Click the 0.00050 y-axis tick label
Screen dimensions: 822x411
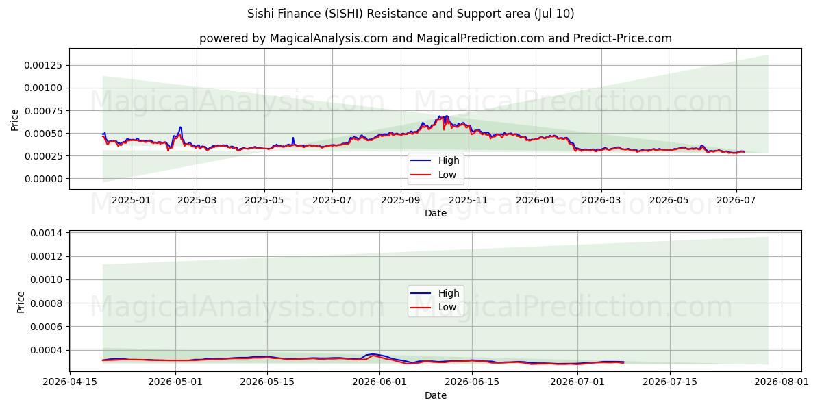point(43,133)
